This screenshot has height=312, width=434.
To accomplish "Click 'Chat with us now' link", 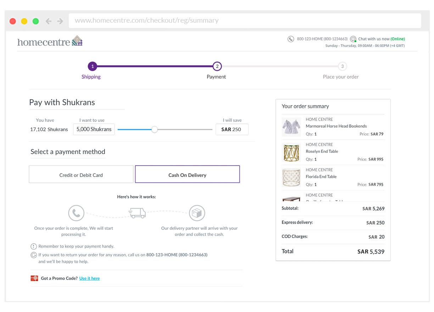I will tap(374, 39).
